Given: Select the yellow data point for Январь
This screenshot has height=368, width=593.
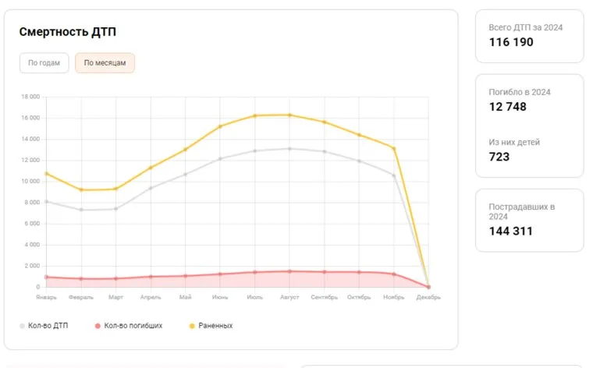Looking at the screenshot, I should tap(46, 173).
